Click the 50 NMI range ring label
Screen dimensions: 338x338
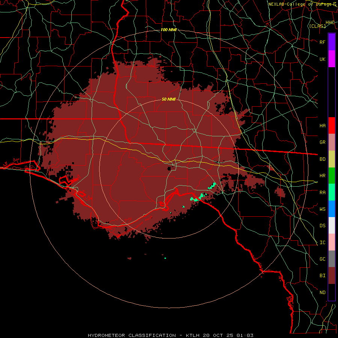169,99
